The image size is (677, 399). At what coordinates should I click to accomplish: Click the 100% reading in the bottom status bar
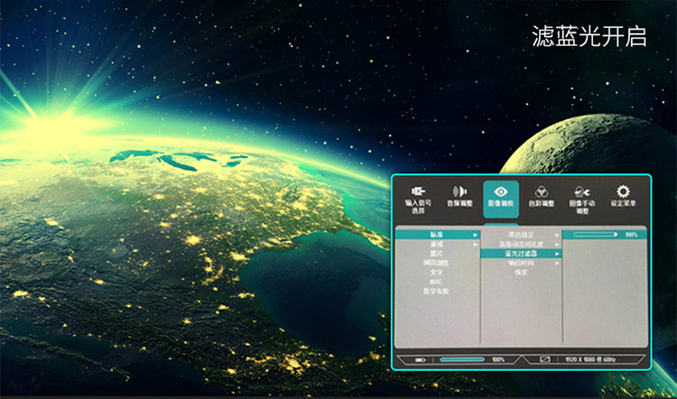(497, 359)
